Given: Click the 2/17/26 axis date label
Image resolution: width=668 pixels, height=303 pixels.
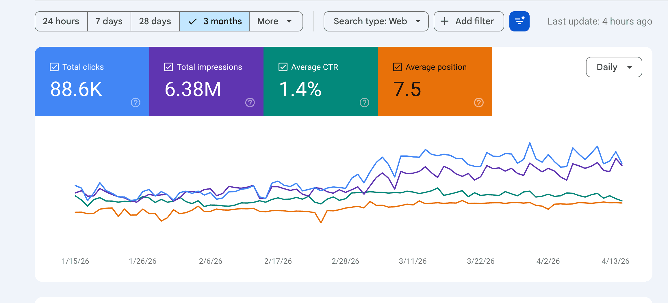Looking at the screenshot, I should point(278,261).
